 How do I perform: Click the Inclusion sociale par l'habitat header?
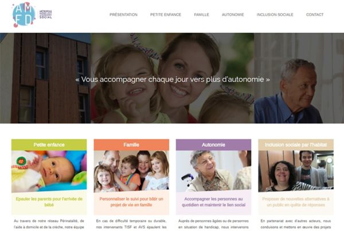tap(296, 145)
